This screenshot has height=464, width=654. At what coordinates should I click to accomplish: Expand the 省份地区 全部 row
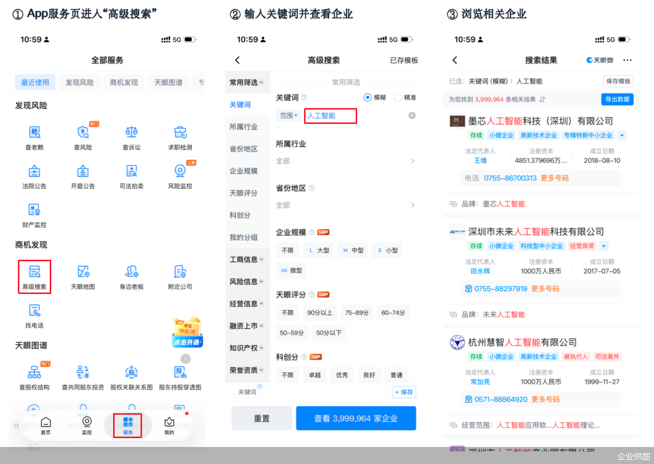[345, 205]
